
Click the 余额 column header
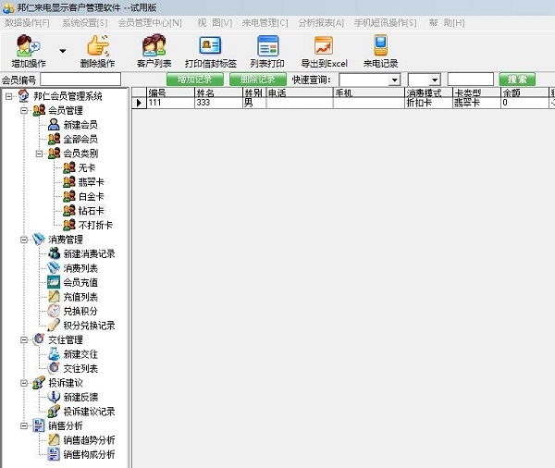click(524, 92)
